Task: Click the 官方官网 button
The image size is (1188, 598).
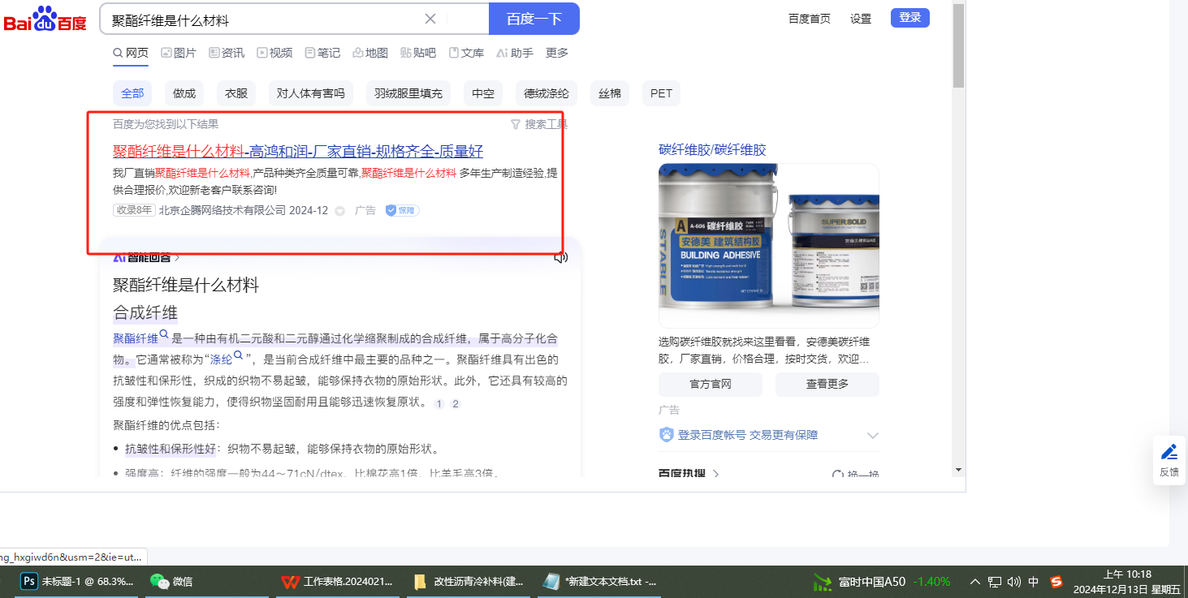Action: (x=711, y=385)
